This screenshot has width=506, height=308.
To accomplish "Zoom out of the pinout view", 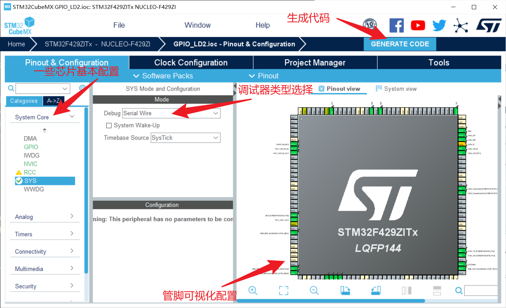I will tap(314, 290).
